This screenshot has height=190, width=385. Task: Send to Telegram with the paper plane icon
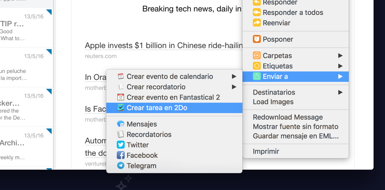(x=121, y=166)
